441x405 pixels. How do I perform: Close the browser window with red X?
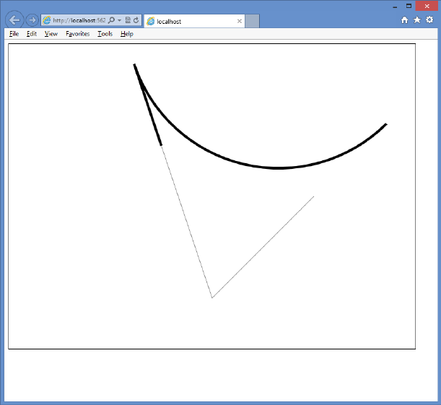(427, 6)
